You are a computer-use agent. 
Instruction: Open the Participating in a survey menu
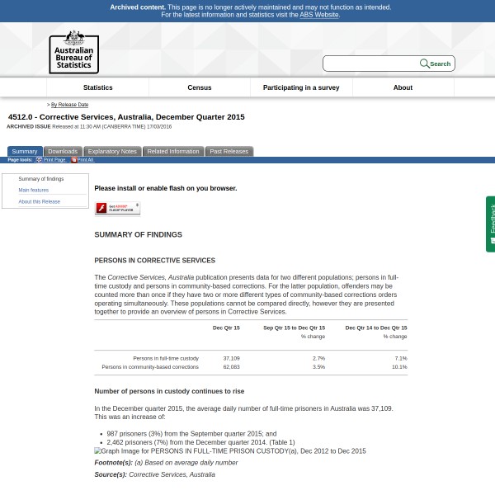[x=300, y=87]
